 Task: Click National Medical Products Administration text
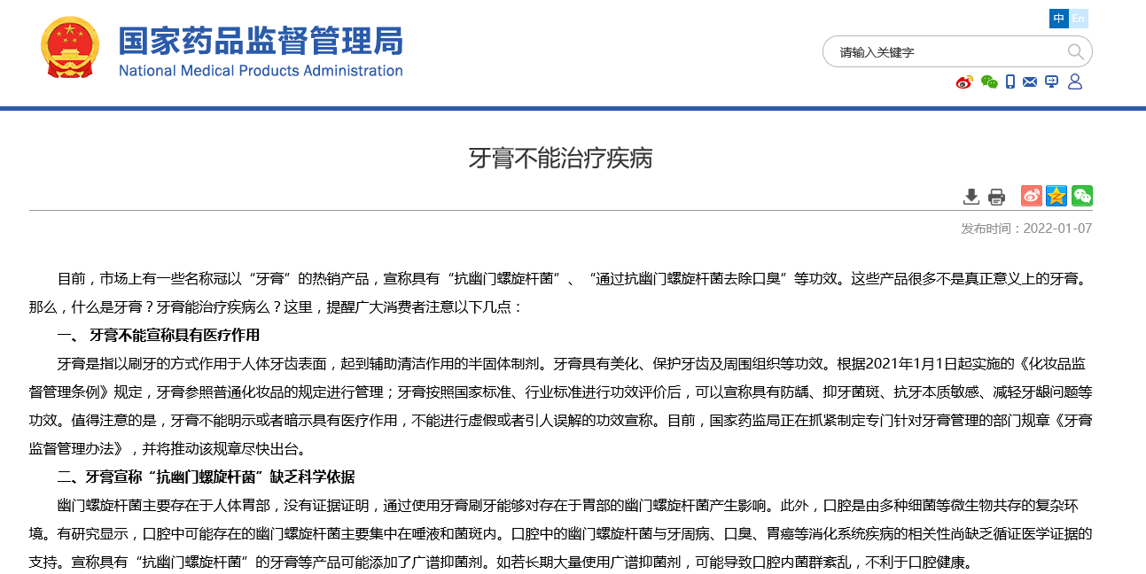[x=261, y=71]
